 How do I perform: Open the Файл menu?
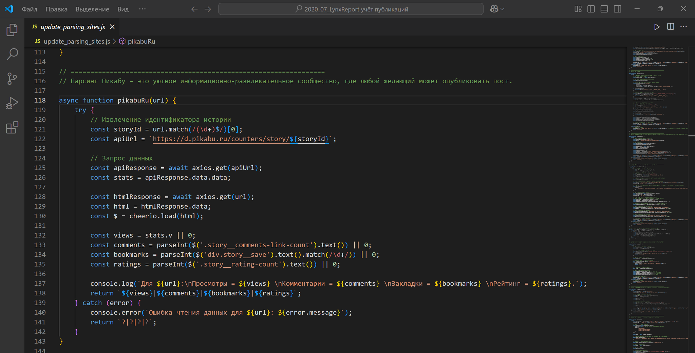pos(30,9)
